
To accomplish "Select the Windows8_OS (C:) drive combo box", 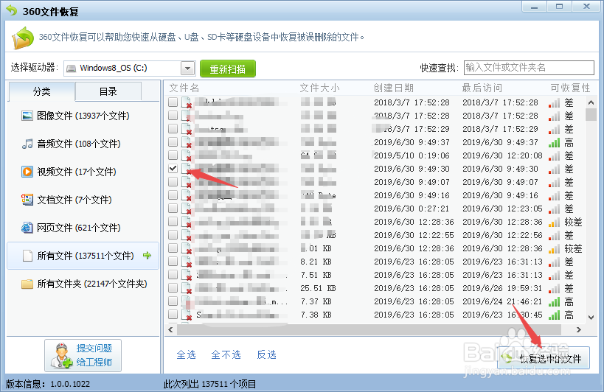I will (x=130, y=69).
